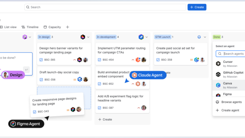Click the Figma Agent label pill

click(26, 124)
